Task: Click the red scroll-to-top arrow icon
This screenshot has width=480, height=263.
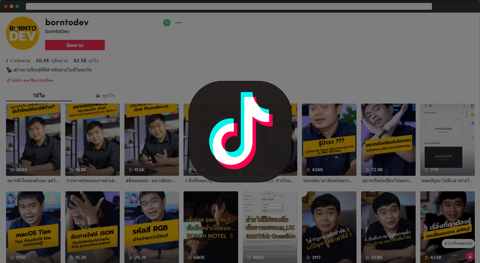Action: coord(470,256)
